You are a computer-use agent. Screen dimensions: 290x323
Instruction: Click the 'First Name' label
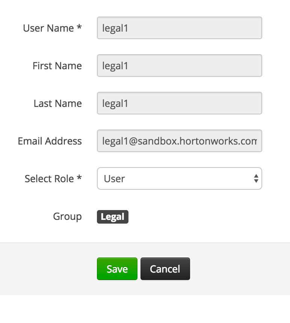[57, 66]
